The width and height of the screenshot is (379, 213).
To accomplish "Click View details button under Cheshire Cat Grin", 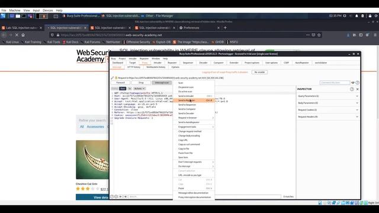I will pos(92,197).
